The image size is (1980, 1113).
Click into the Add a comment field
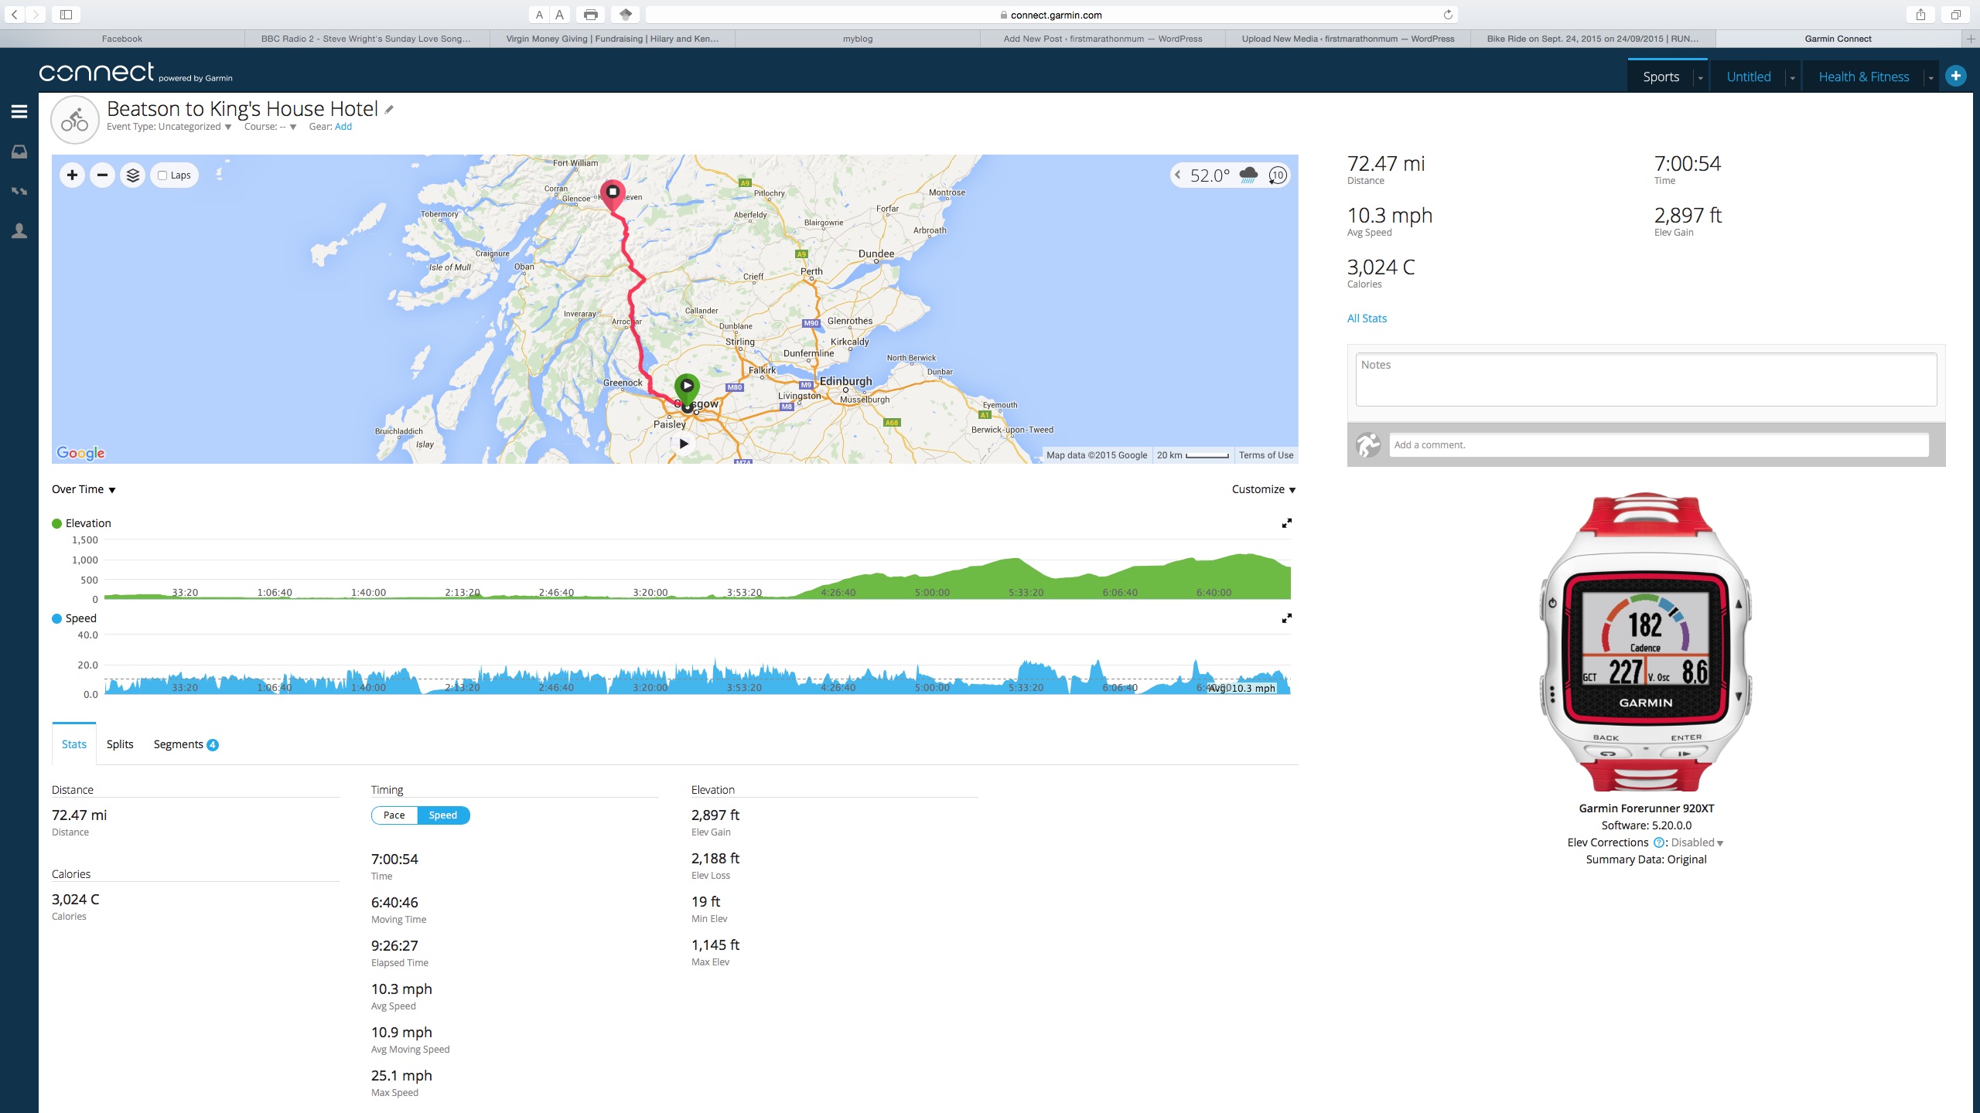tap(1658, 445)
